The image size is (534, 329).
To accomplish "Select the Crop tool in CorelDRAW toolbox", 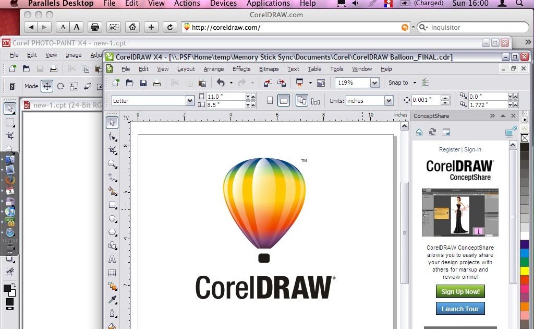I will point(112,150).
